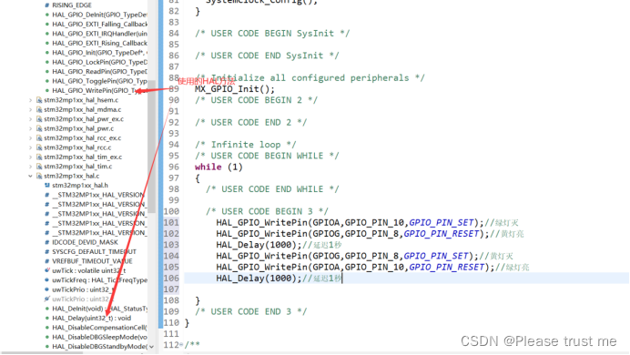Click the GPIO_PIN_SET constant on line 101
The image size is (630, 355).
[x=442, y=222]
